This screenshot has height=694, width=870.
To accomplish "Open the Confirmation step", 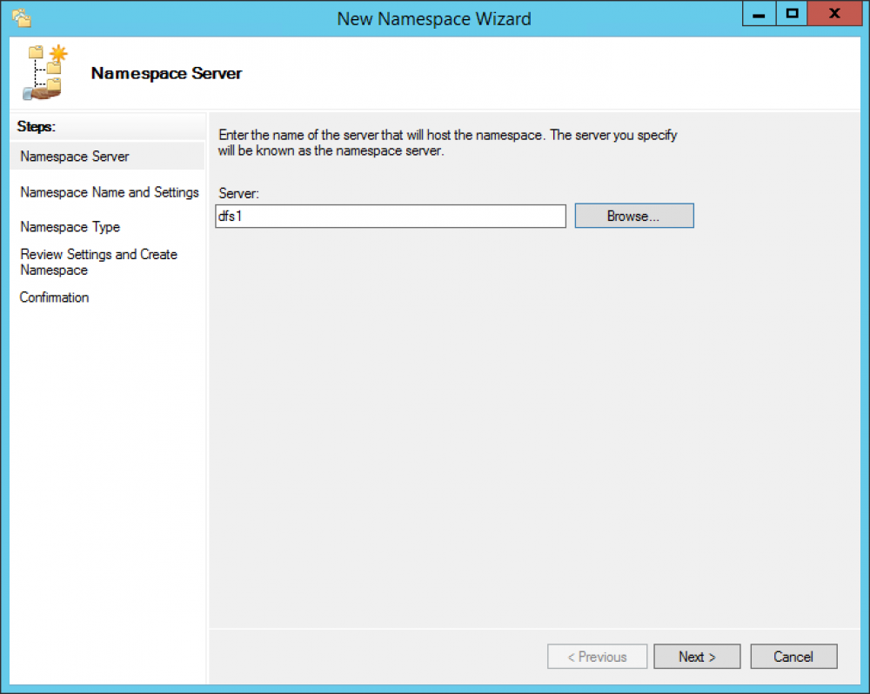I will pyautogui.click(x=54, y=297).
